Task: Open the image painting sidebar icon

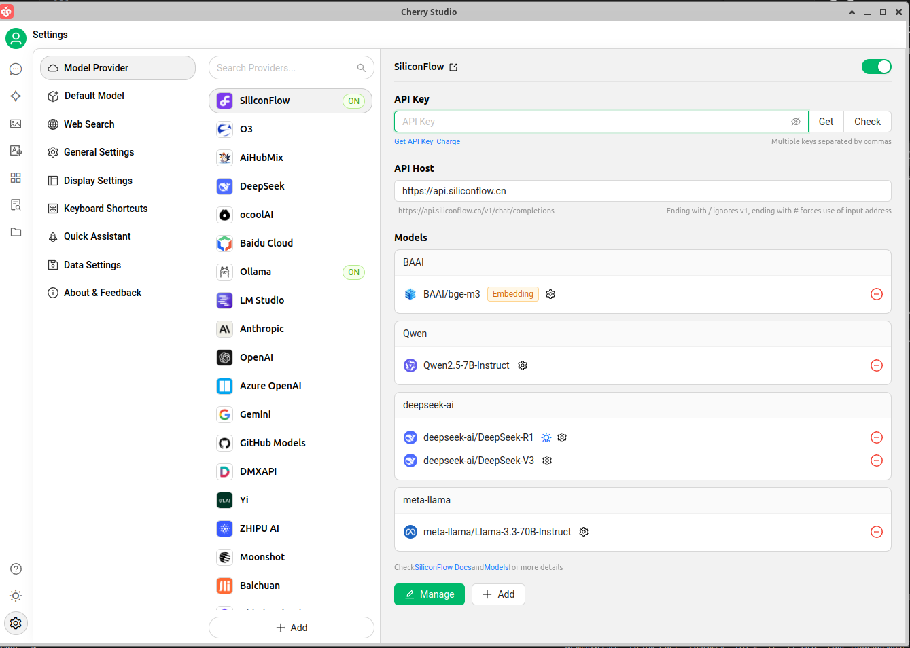Action: [16, 124]
